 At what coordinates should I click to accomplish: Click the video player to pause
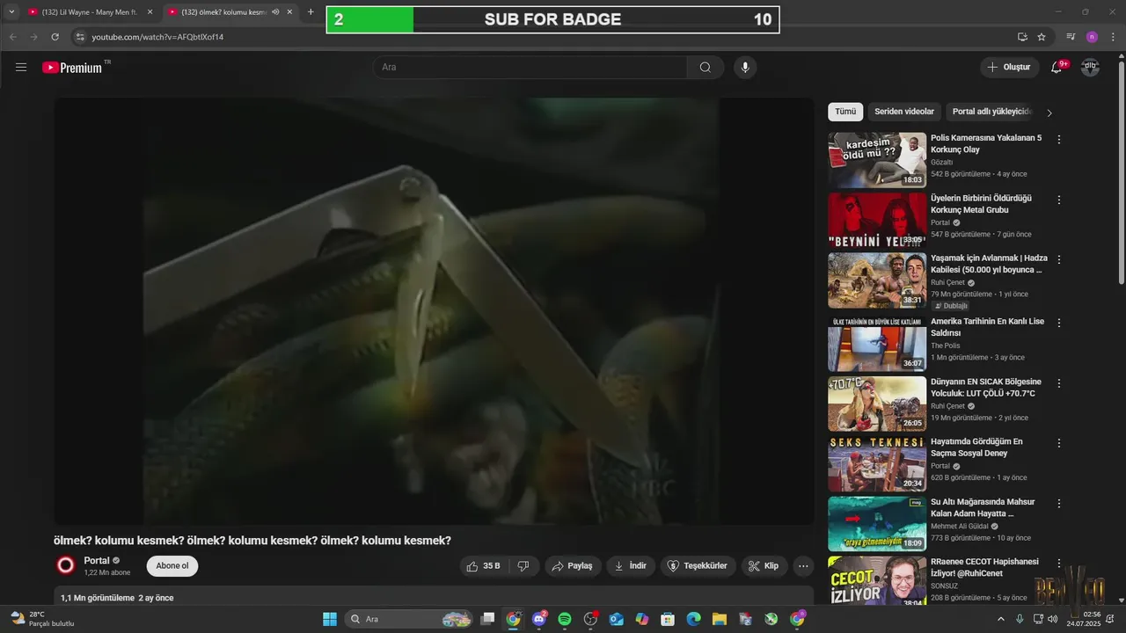point(434,311)
